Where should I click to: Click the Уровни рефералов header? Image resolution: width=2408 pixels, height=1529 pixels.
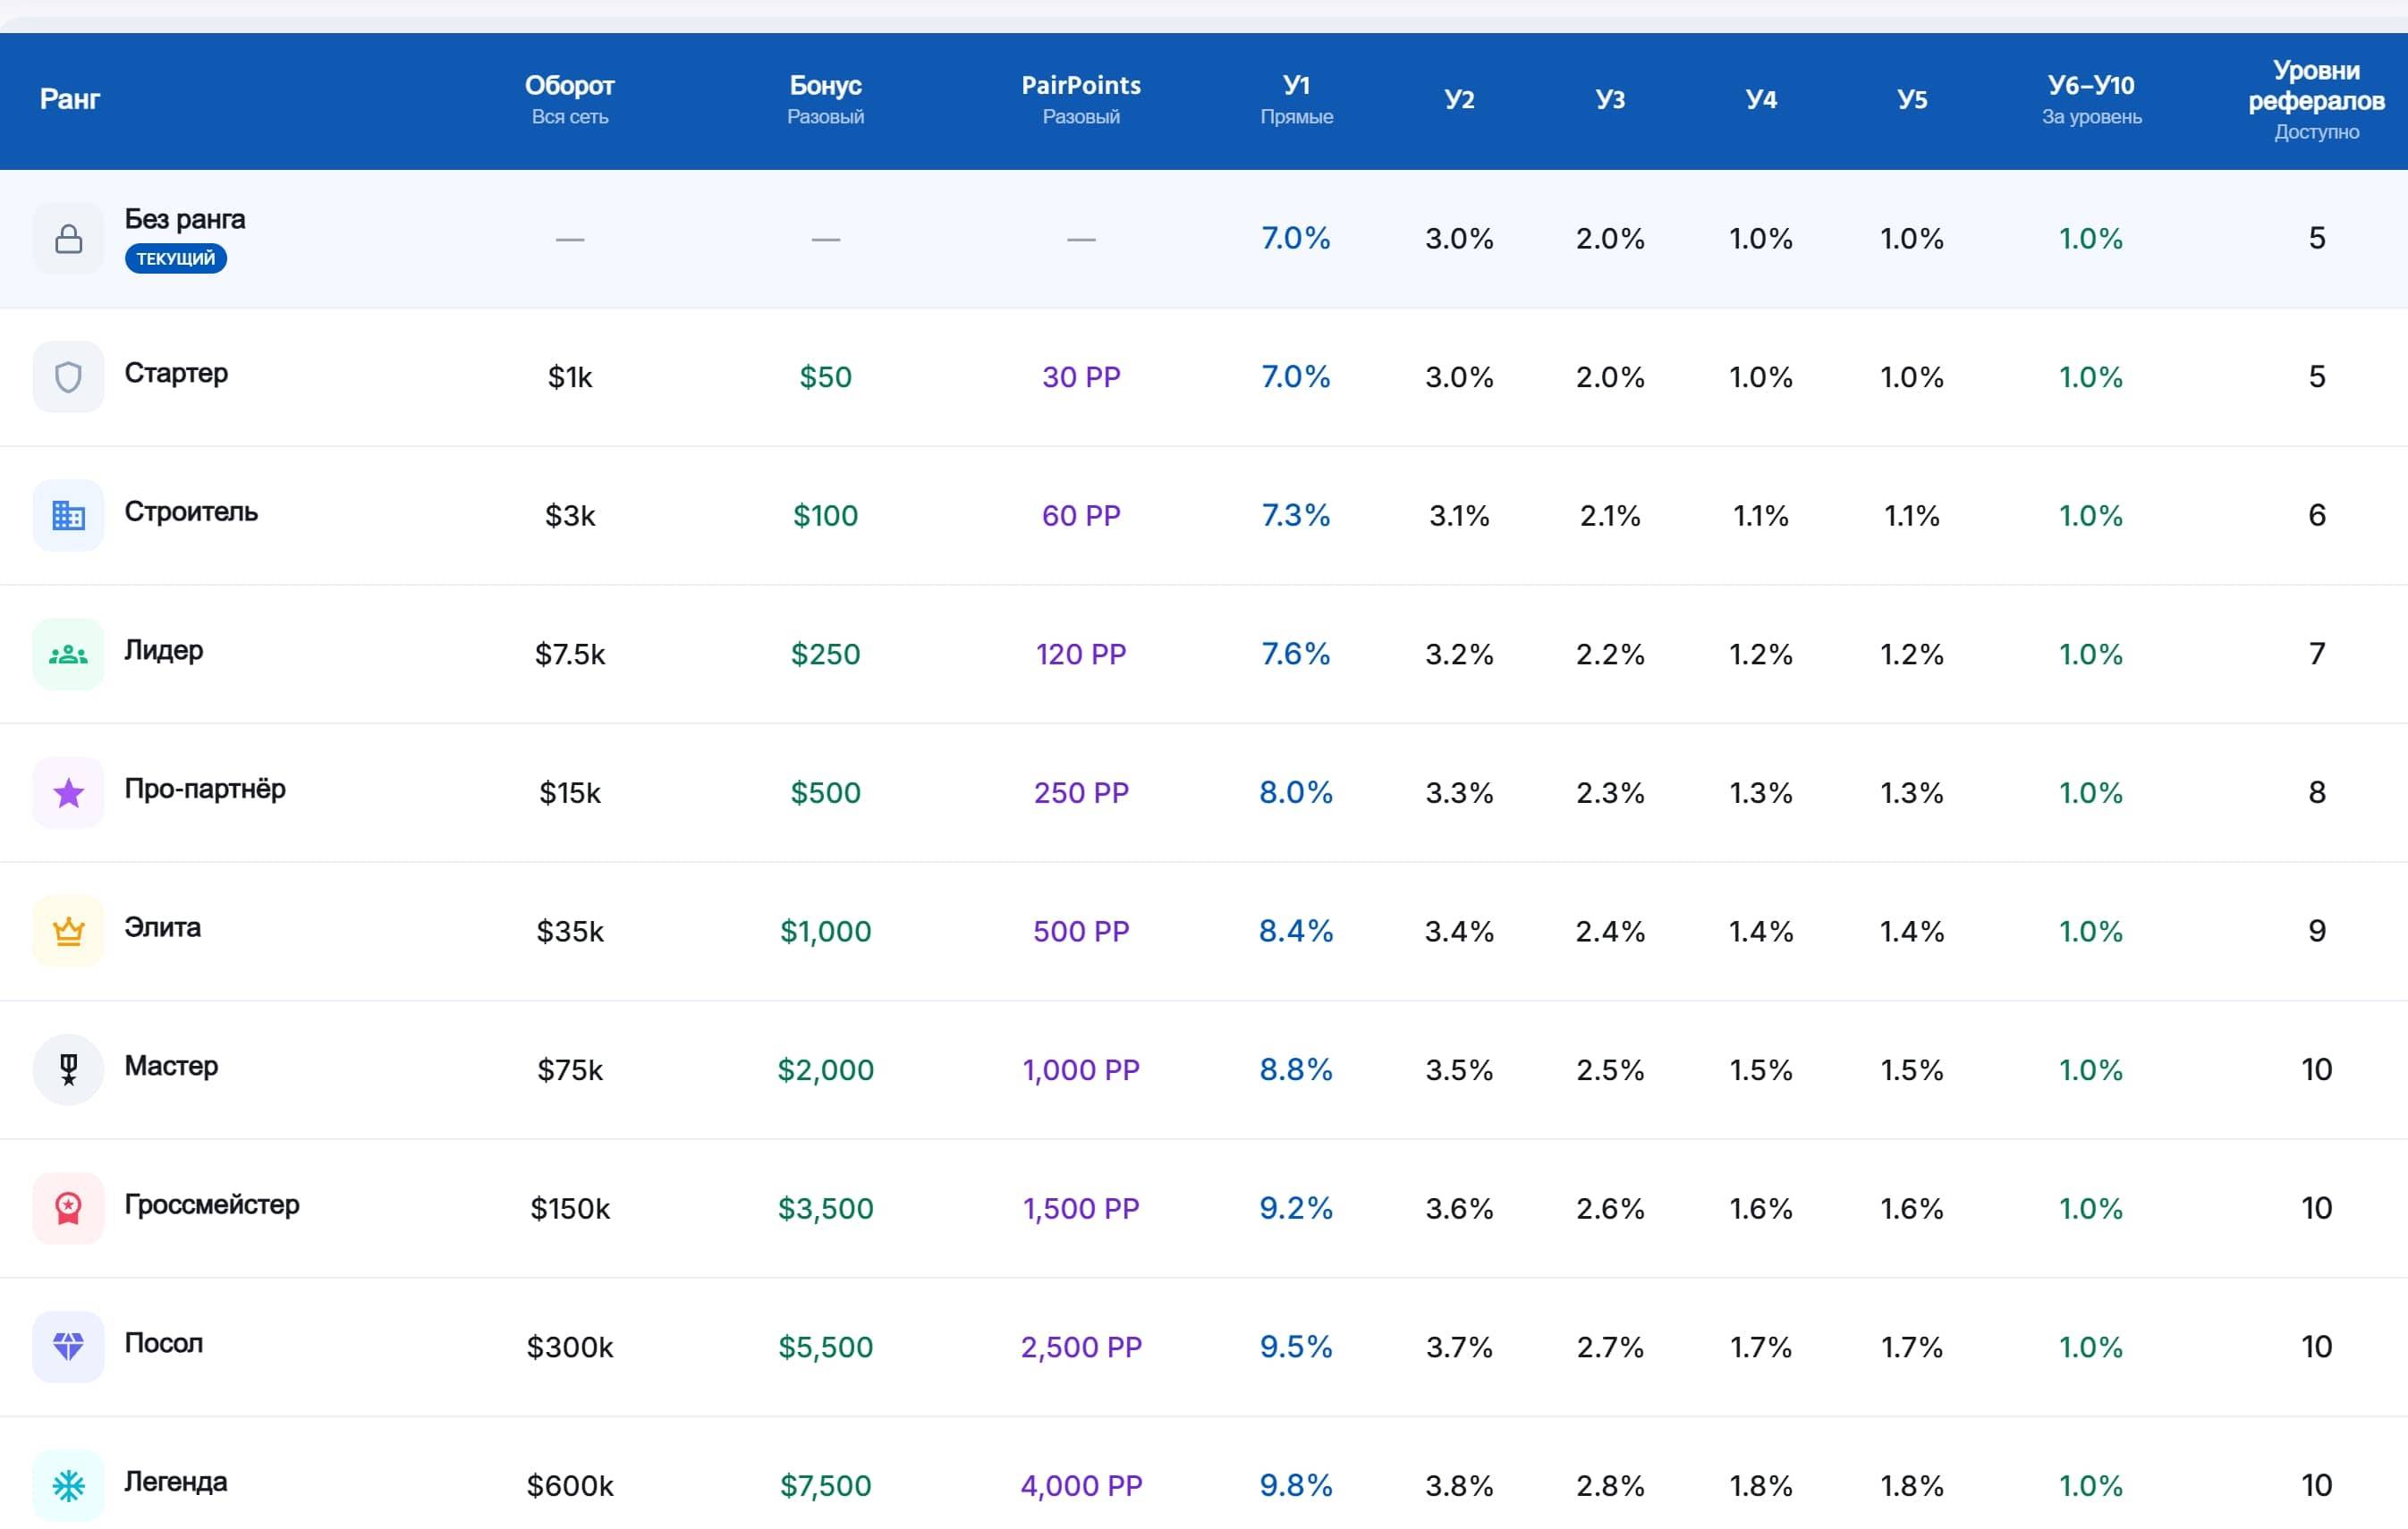click(x=2316, y=99)
